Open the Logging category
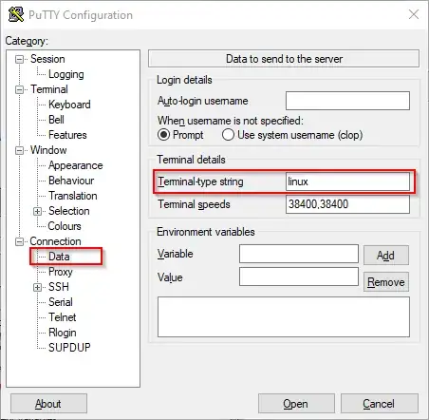The height and width of the screenshot is (420, 429). click(x=66, y=74)
